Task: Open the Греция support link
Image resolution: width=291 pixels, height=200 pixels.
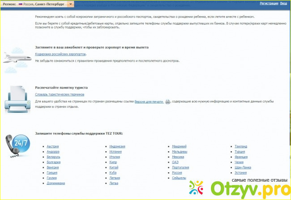Action: (x=51, y=173)
